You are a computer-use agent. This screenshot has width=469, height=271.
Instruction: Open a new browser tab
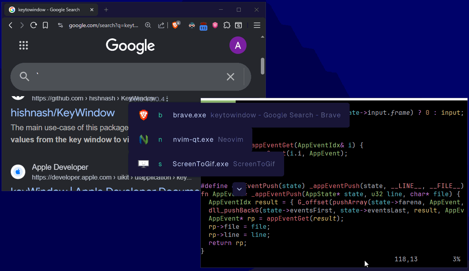point(106,10)
